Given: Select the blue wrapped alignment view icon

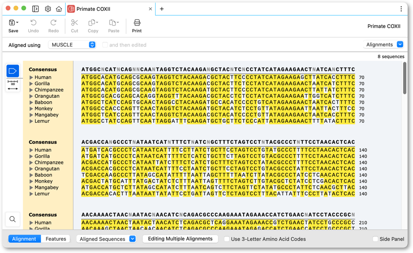Looking at the screenshot, I should 13,71.
